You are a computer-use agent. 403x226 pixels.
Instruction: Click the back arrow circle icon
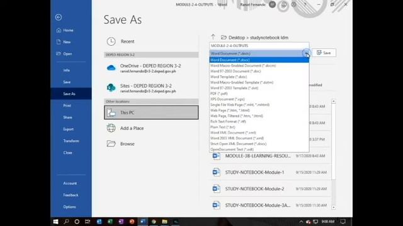tap(59, 17)
